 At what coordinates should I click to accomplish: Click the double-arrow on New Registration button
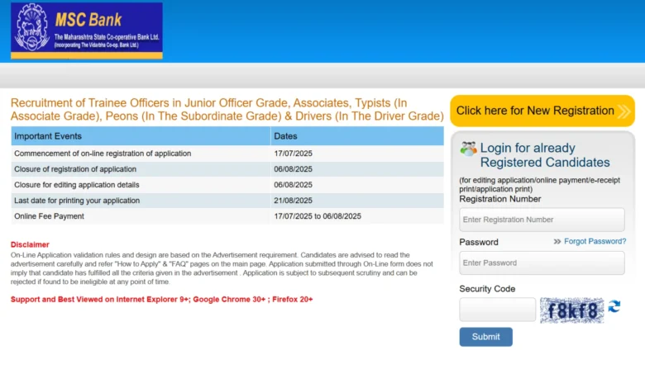(623, 111)
